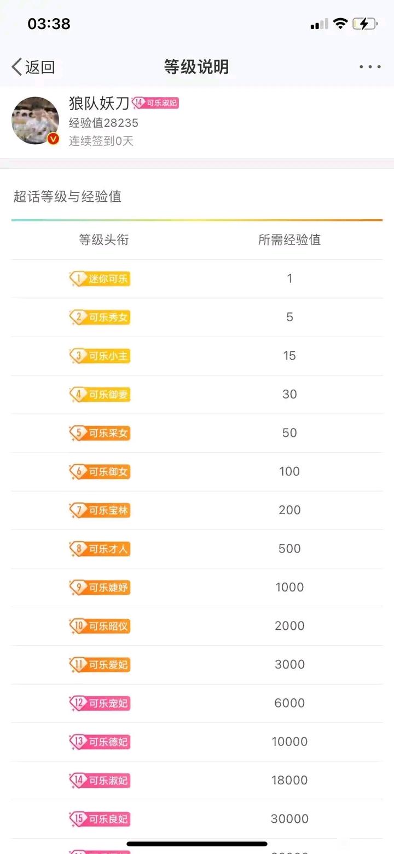Tap the Wi-Fi status icon

(340, 24)
